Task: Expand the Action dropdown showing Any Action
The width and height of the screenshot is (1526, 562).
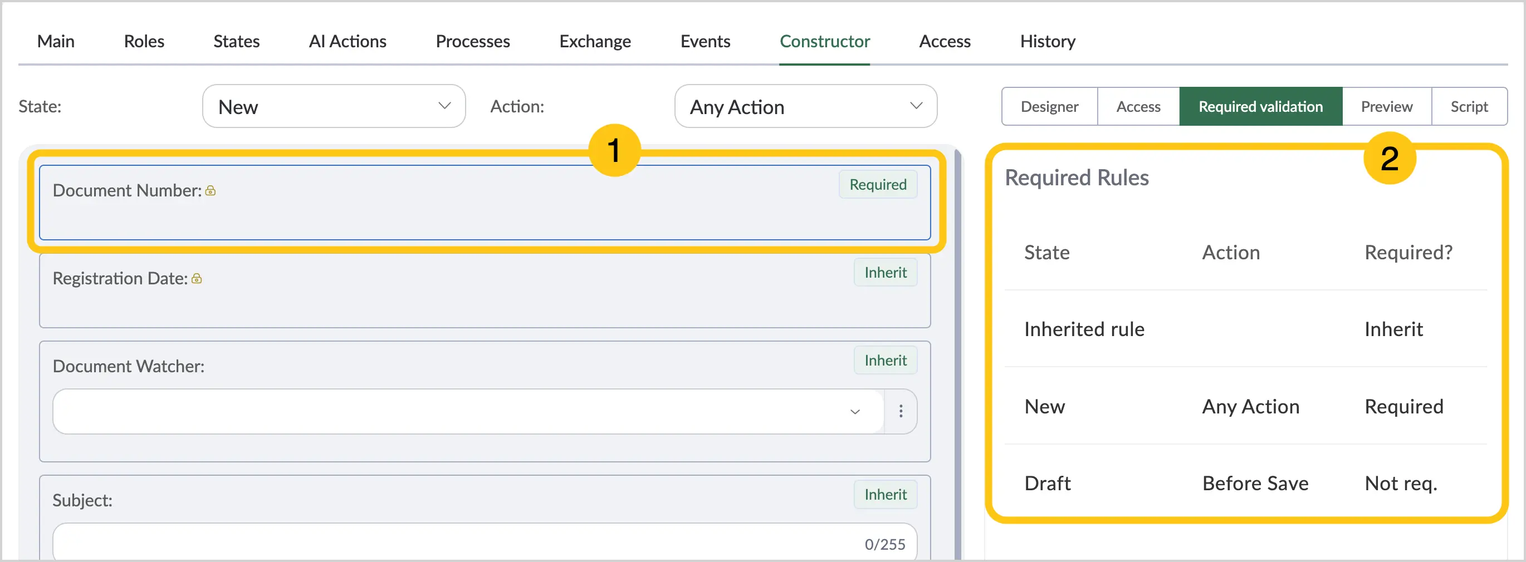Action: tap(806, 106)
